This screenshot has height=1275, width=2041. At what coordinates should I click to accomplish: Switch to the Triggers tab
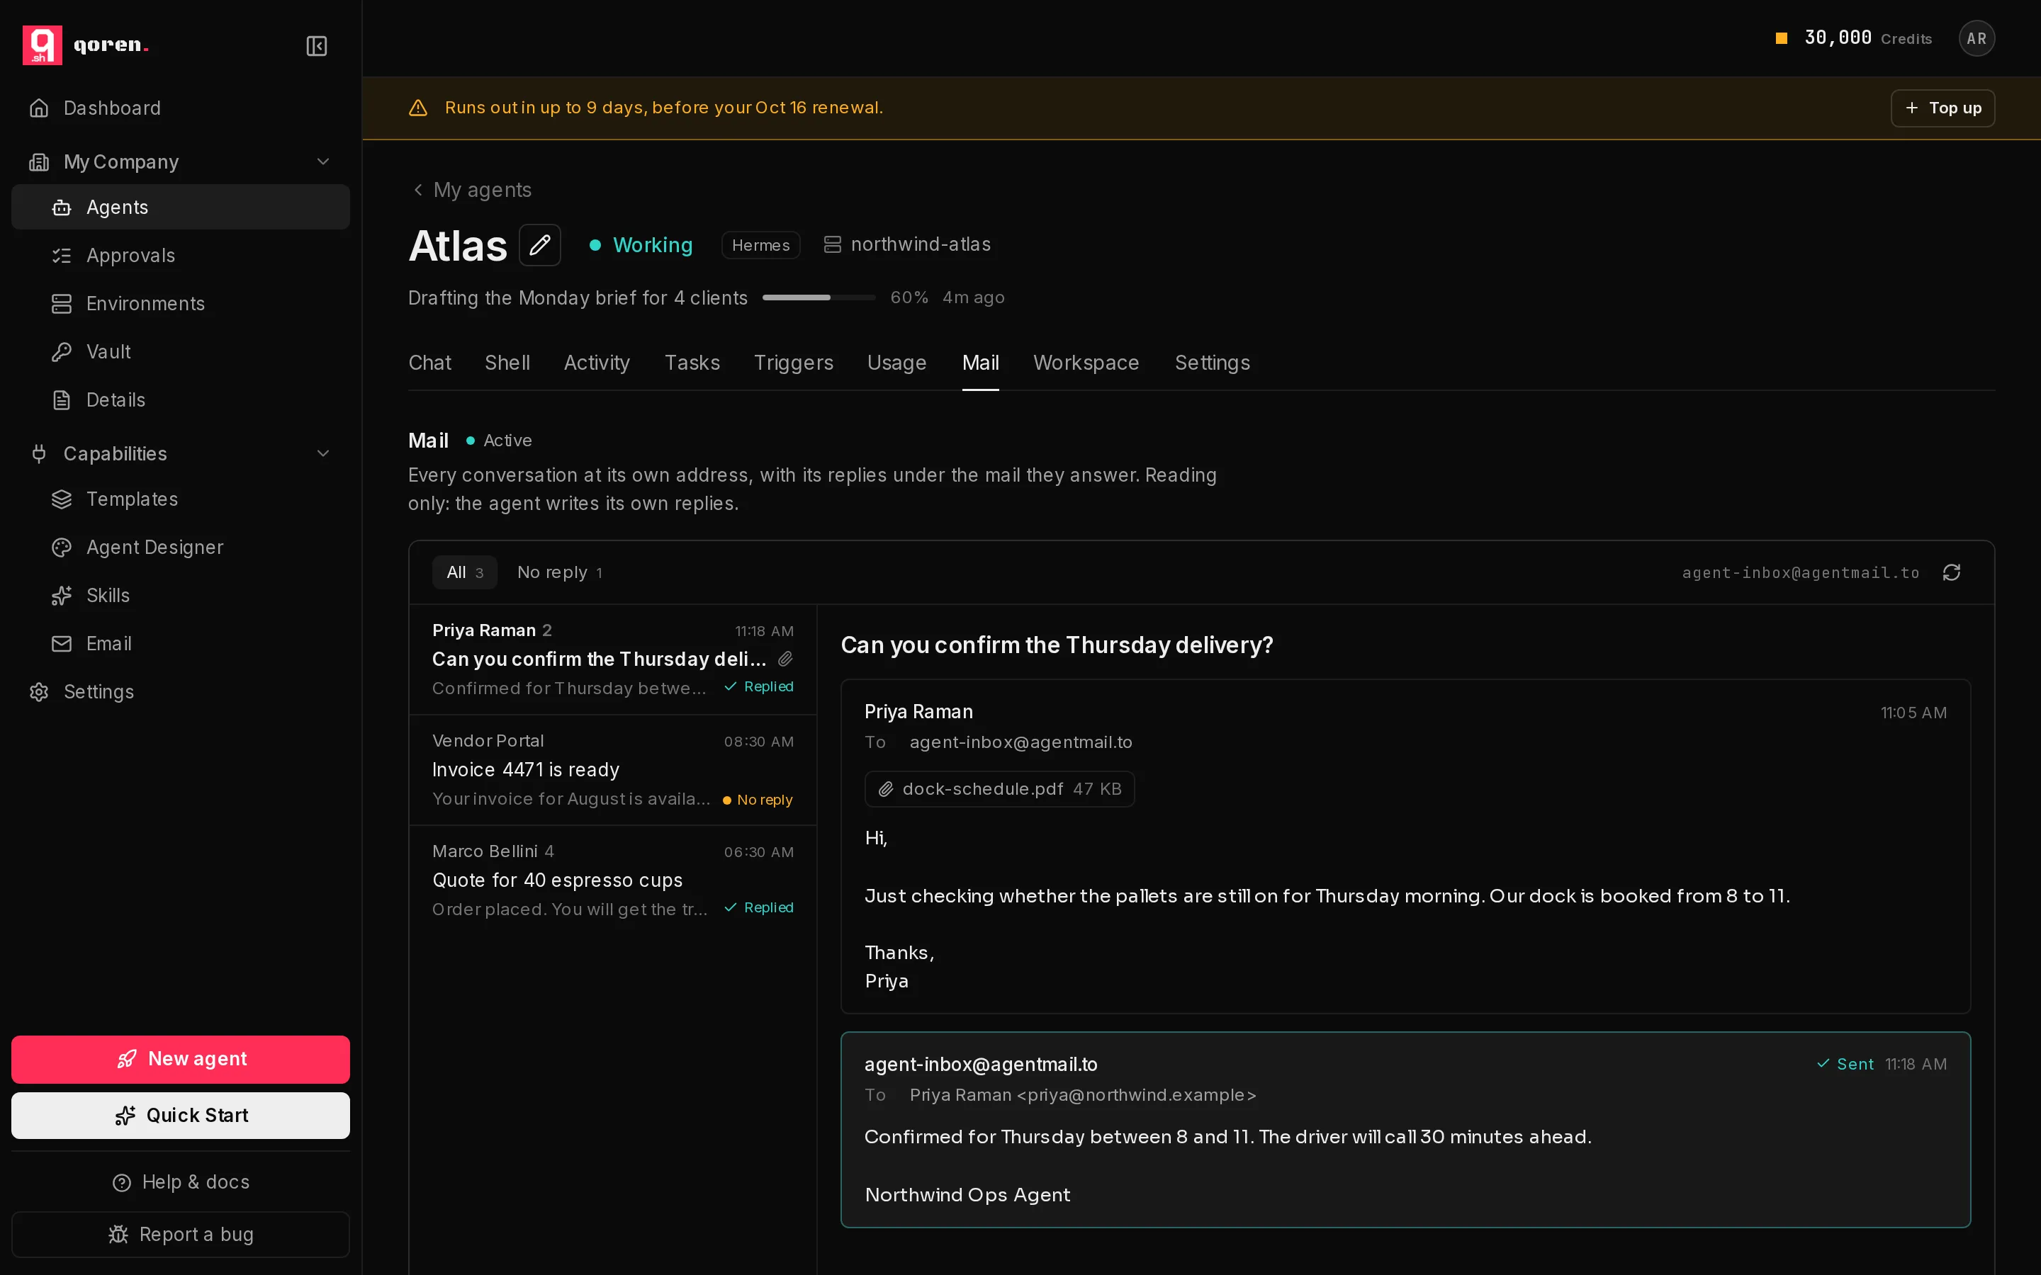pos(793,363)
